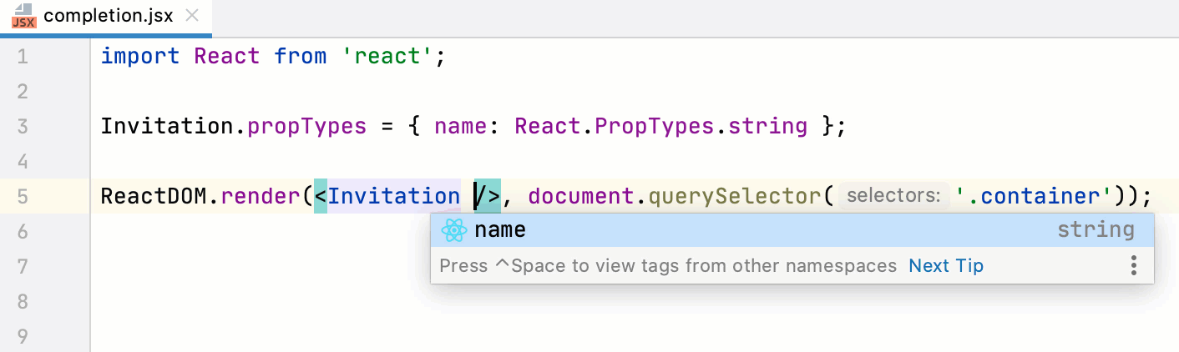Open the completion popup three-dot options
The height and width of the screenshot is (352, 1179).
[x=1133, y=266]
